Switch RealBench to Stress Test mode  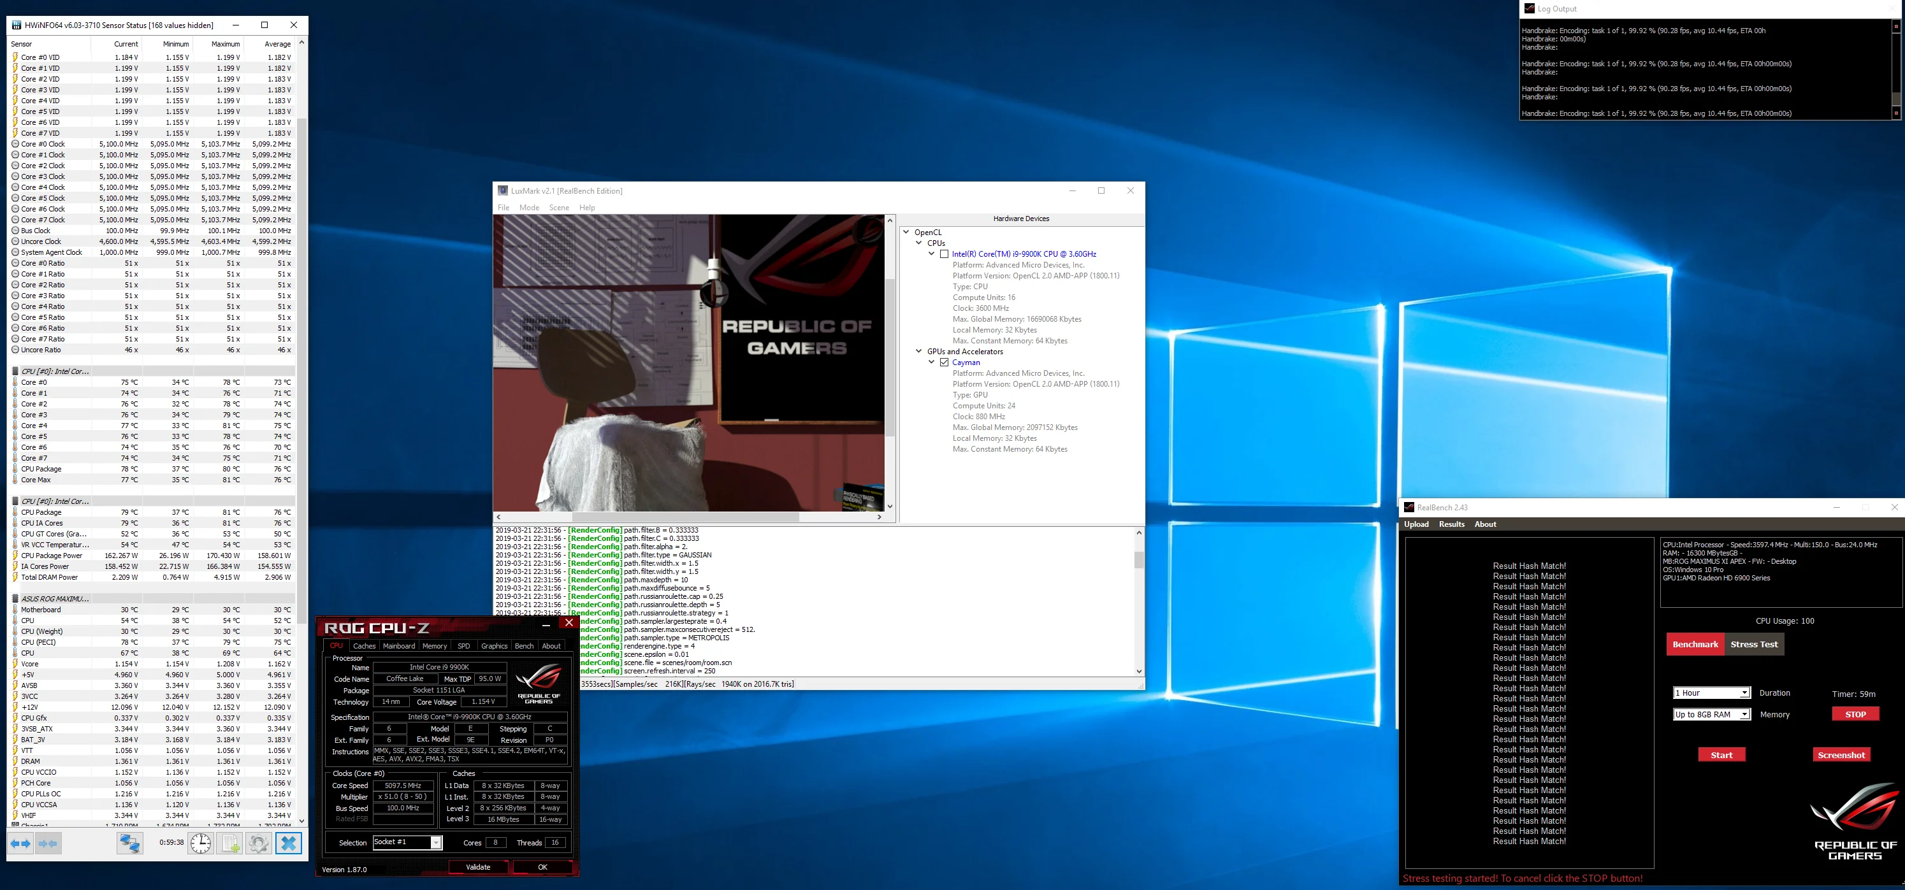pyautogui.click(x=1754, y=645)
